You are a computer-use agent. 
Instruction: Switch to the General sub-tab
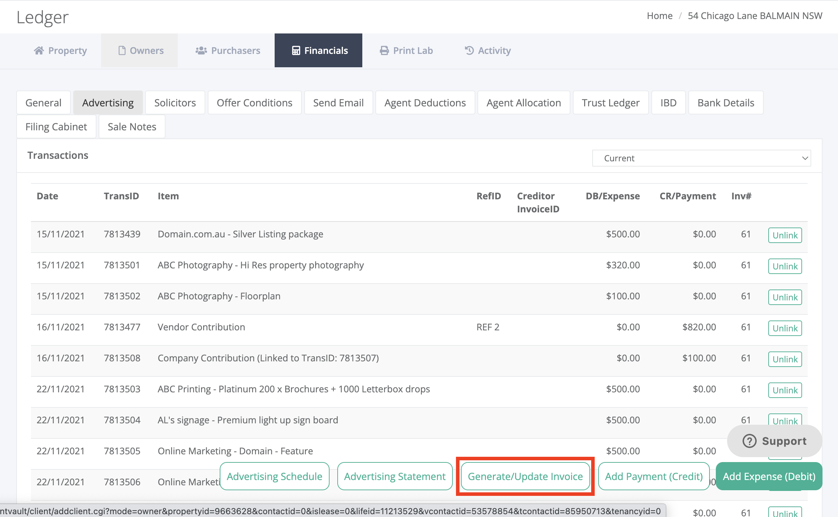coord(44,103)
